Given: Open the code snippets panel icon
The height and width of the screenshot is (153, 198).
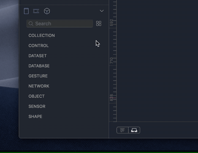Looking at the screenshot, I should (x=36, y=11).
